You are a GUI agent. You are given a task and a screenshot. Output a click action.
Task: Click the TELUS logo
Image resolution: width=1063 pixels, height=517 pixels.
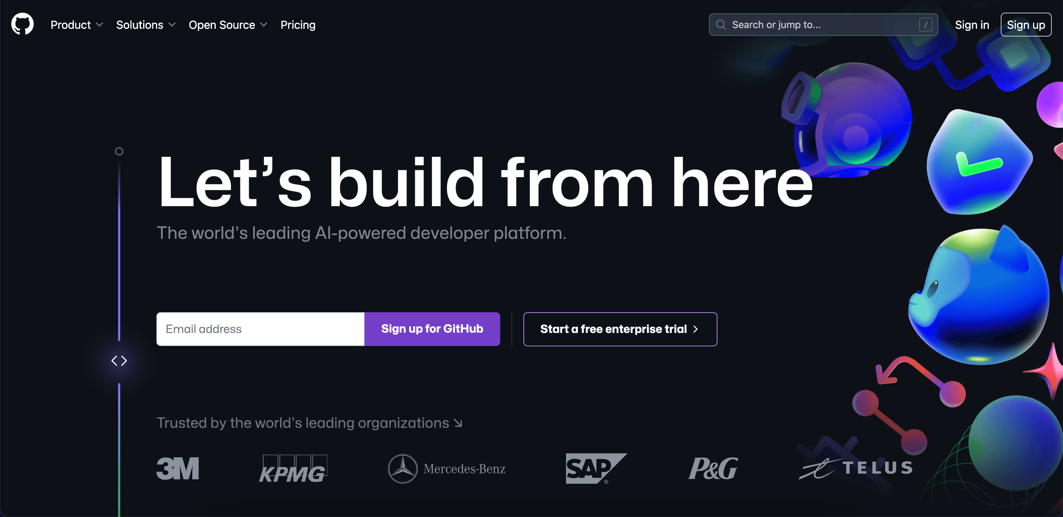click(x=856, y=468)
